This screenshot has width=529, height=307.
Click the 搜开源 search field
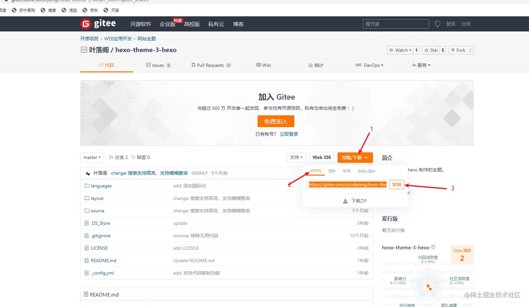tap(396, 24)
